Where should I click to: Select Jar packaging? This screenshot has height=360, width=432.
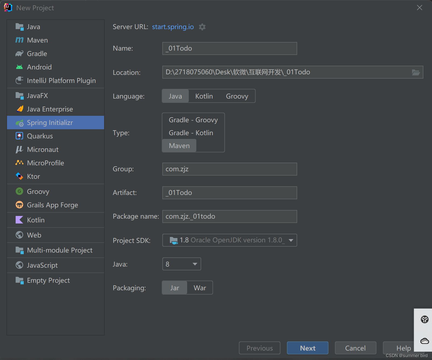[x=174, y=288]
